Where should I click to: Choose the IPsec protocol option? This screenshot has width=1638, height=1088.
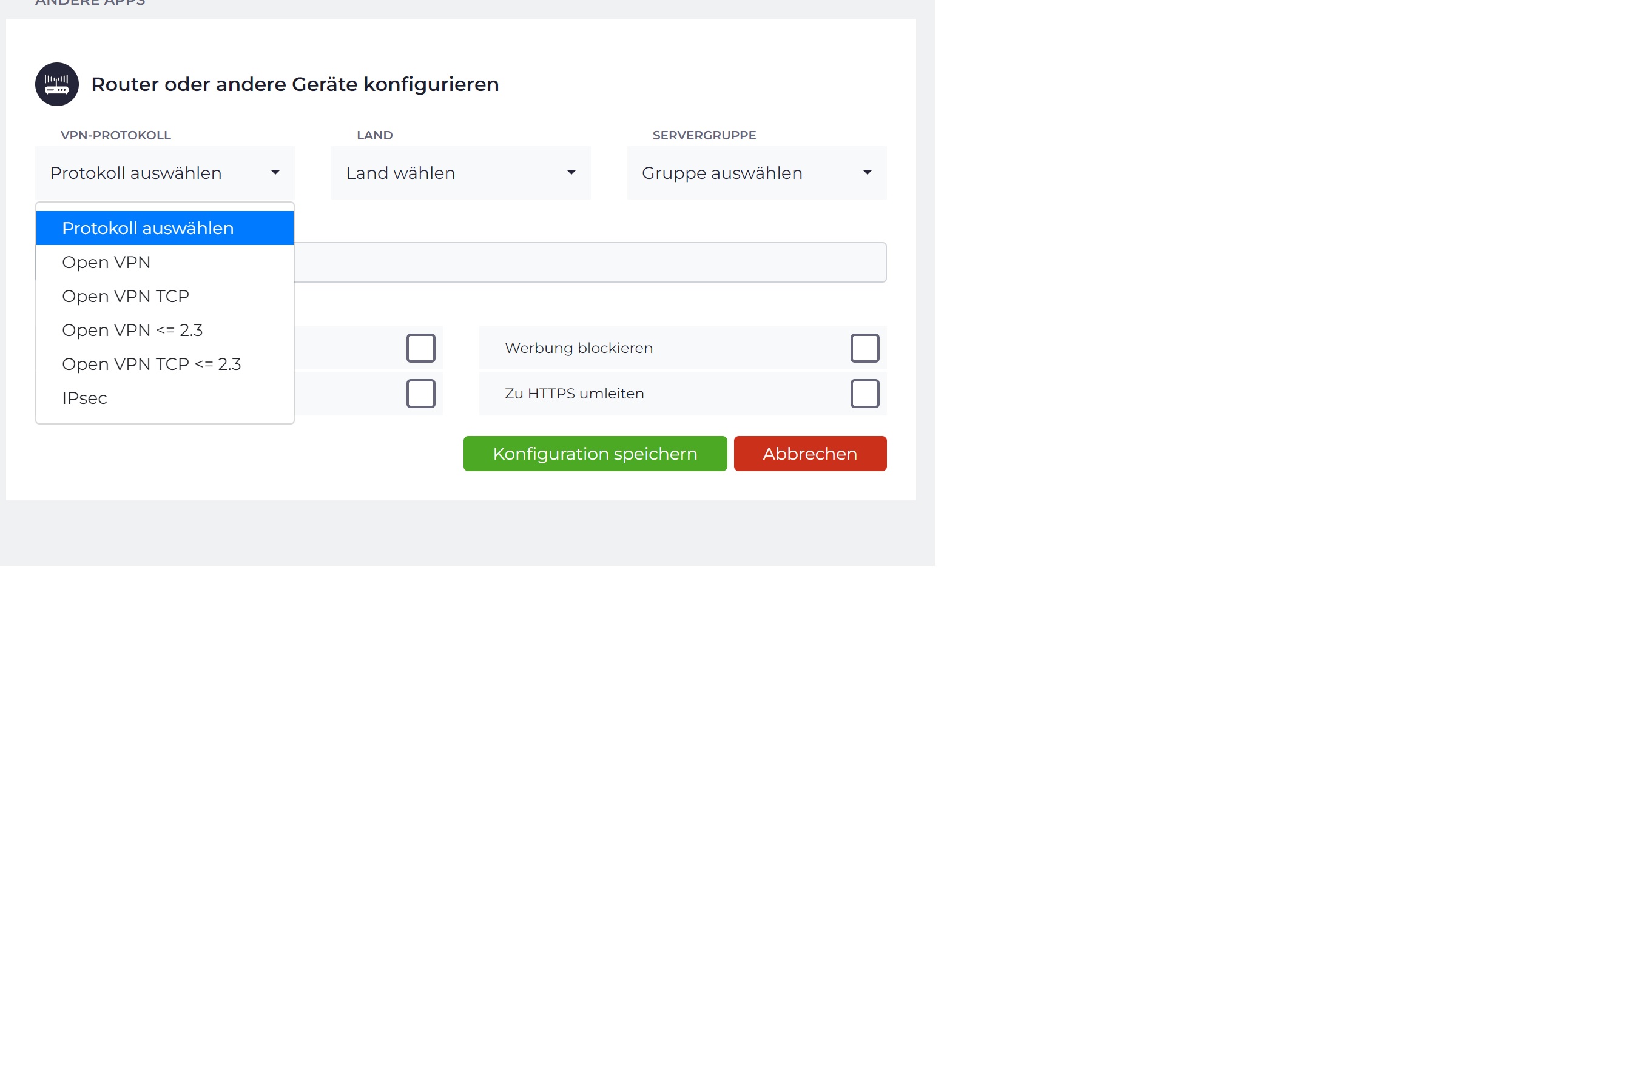pyautogui.click(x=85, y=398)
